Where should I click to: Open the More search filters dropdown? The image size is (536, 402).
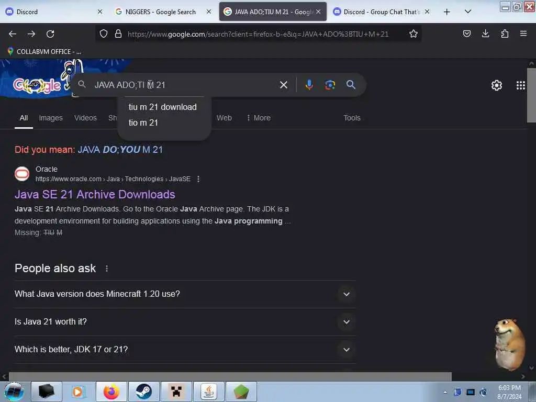pos(259,118)
